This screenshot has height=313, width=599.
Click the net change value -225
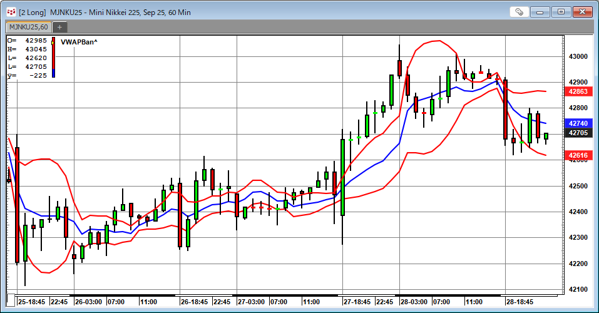(38, 75)
